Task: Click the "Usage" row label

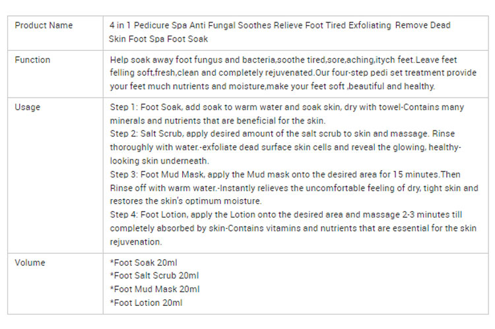Action: point(27,107)
